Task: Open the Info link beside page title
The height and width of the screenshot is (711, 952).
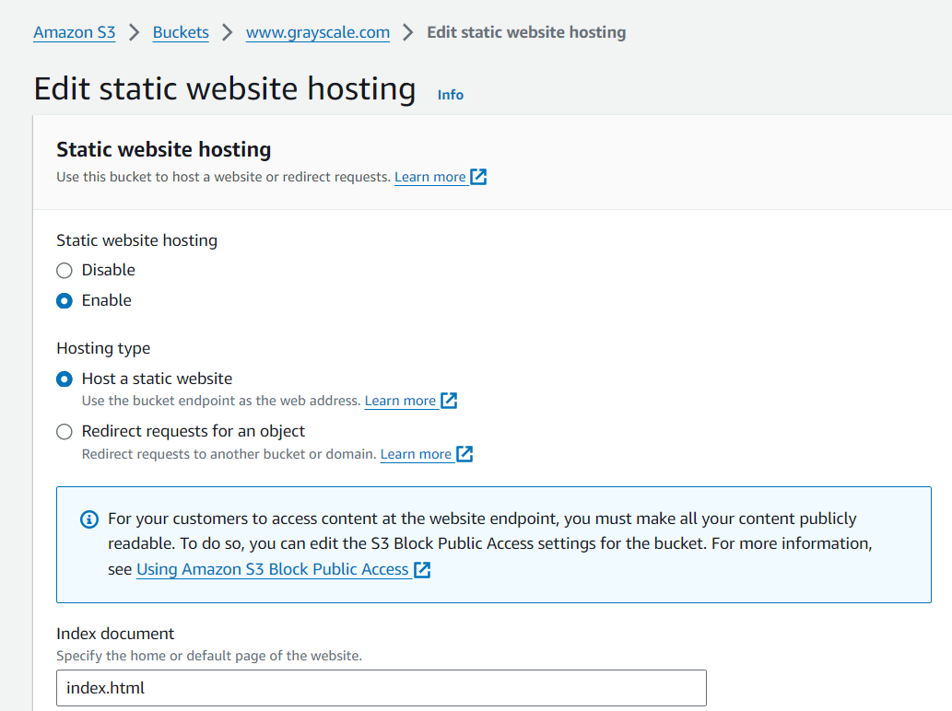Action: pos(451,95)
